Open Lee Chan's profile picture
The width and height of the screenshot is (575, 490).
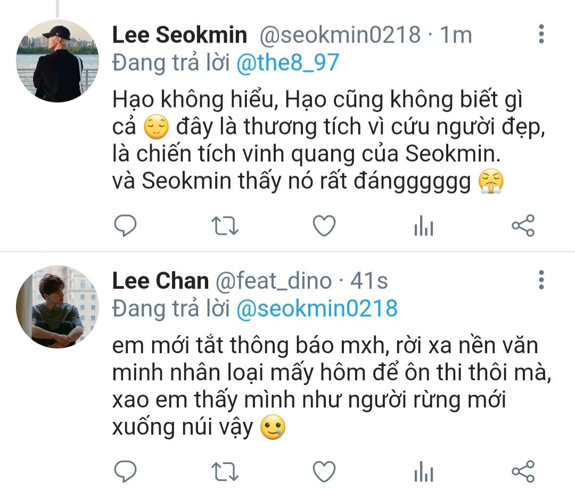coord(57,307)
